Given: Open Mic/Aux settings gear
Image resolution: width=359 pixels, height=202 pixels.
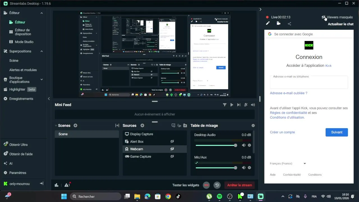Looking at the screenshot, I should coord(249,168).
